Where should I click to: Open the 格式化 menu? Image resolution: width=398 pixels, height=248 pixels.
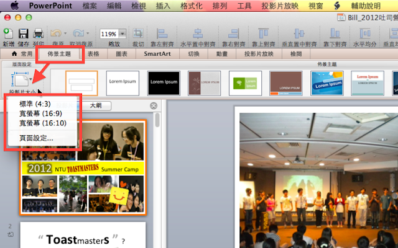click(192, 6)
